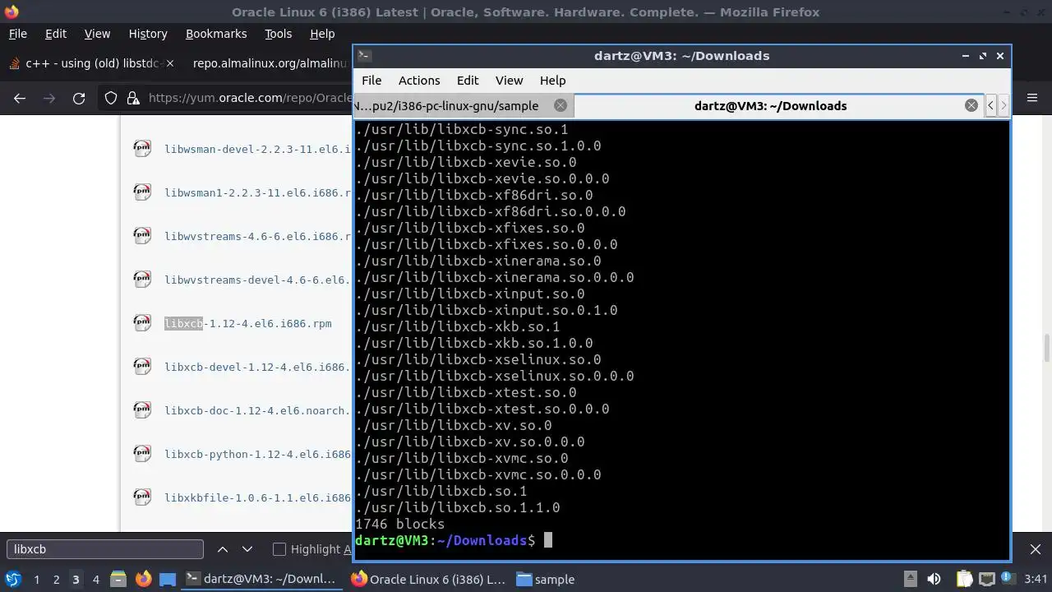
Task: Open libxcb-devel-1.12-4.el6 package link
Action: point(257,367)
